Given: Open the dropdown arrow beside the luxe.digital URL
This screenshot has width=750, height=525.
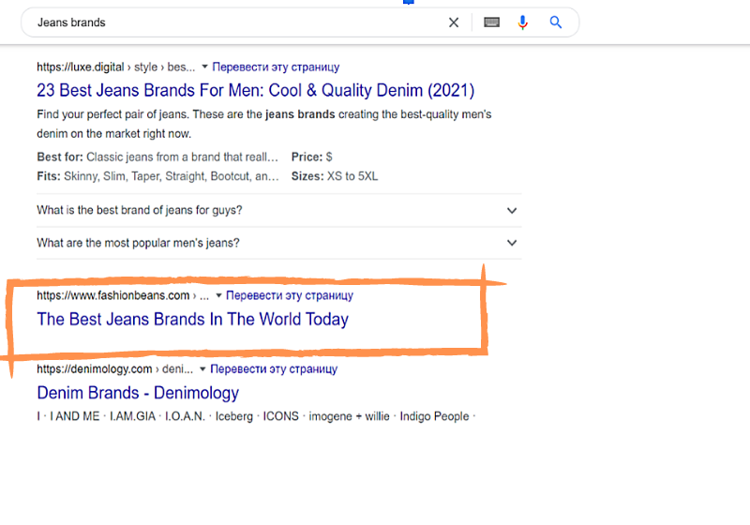Looking at the screenshot, I should click(x=204, y=67).
